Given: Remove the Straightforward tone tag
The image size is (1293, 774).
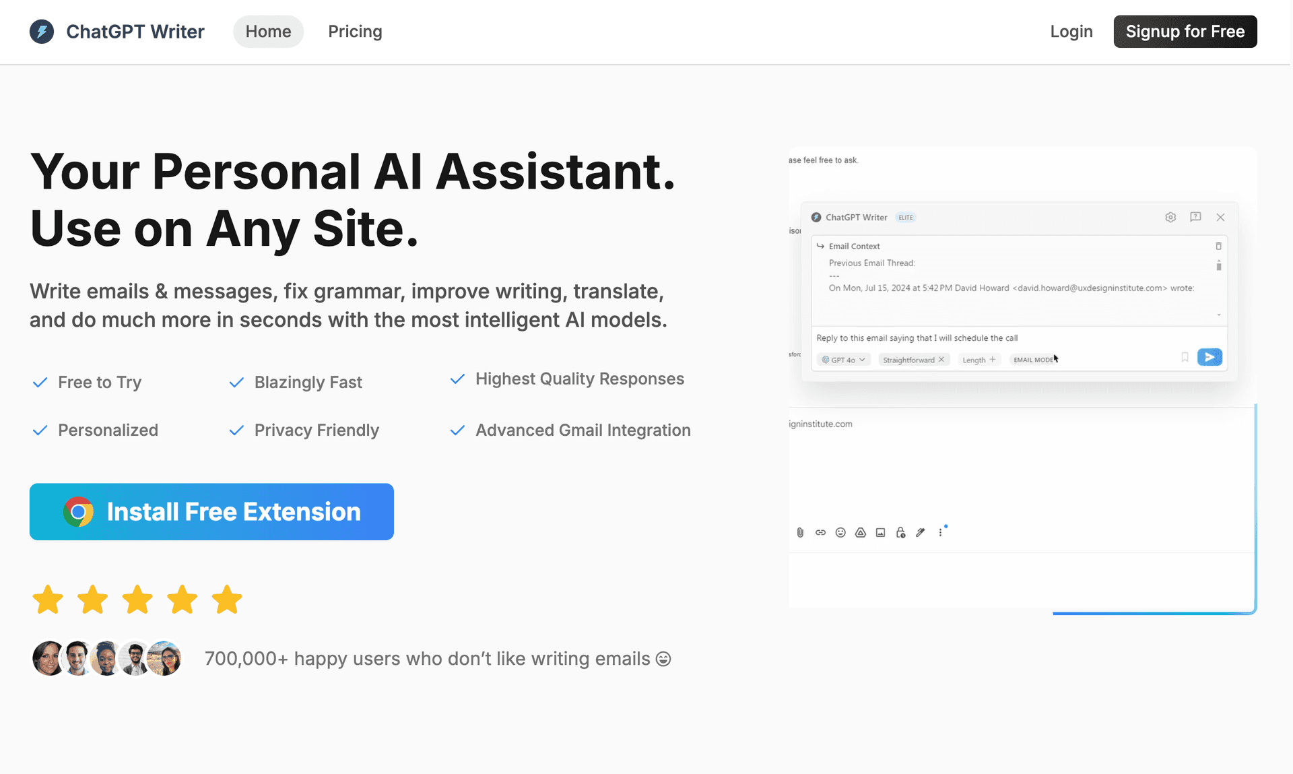Looking at the screenshot, I should pyautogui.click(x=941, y=360).
